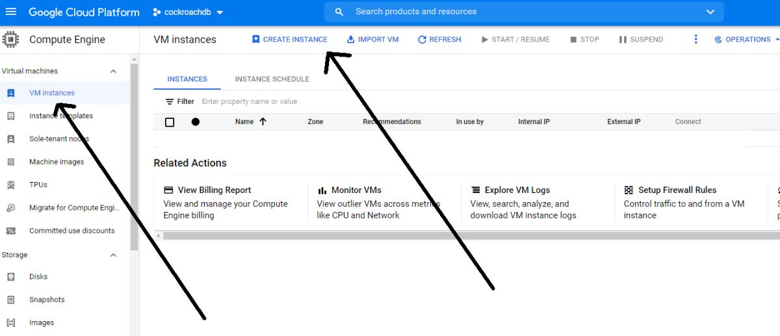Click the Refresh button
780x336 pixels.
click(x=439, y=39)
